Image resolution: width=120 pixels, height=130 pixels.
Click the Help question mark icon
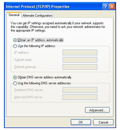105,6
